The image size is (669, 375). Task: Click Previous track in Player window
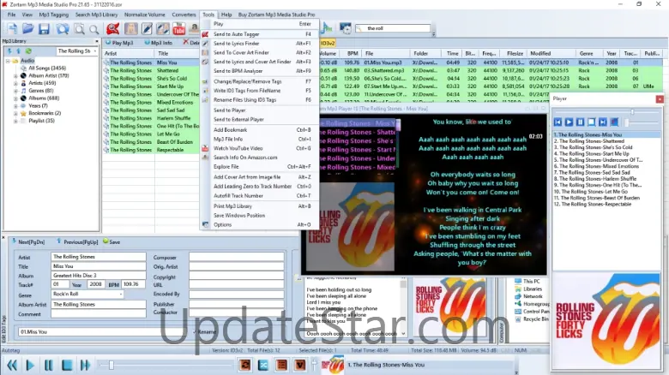(x=557, y=122)
